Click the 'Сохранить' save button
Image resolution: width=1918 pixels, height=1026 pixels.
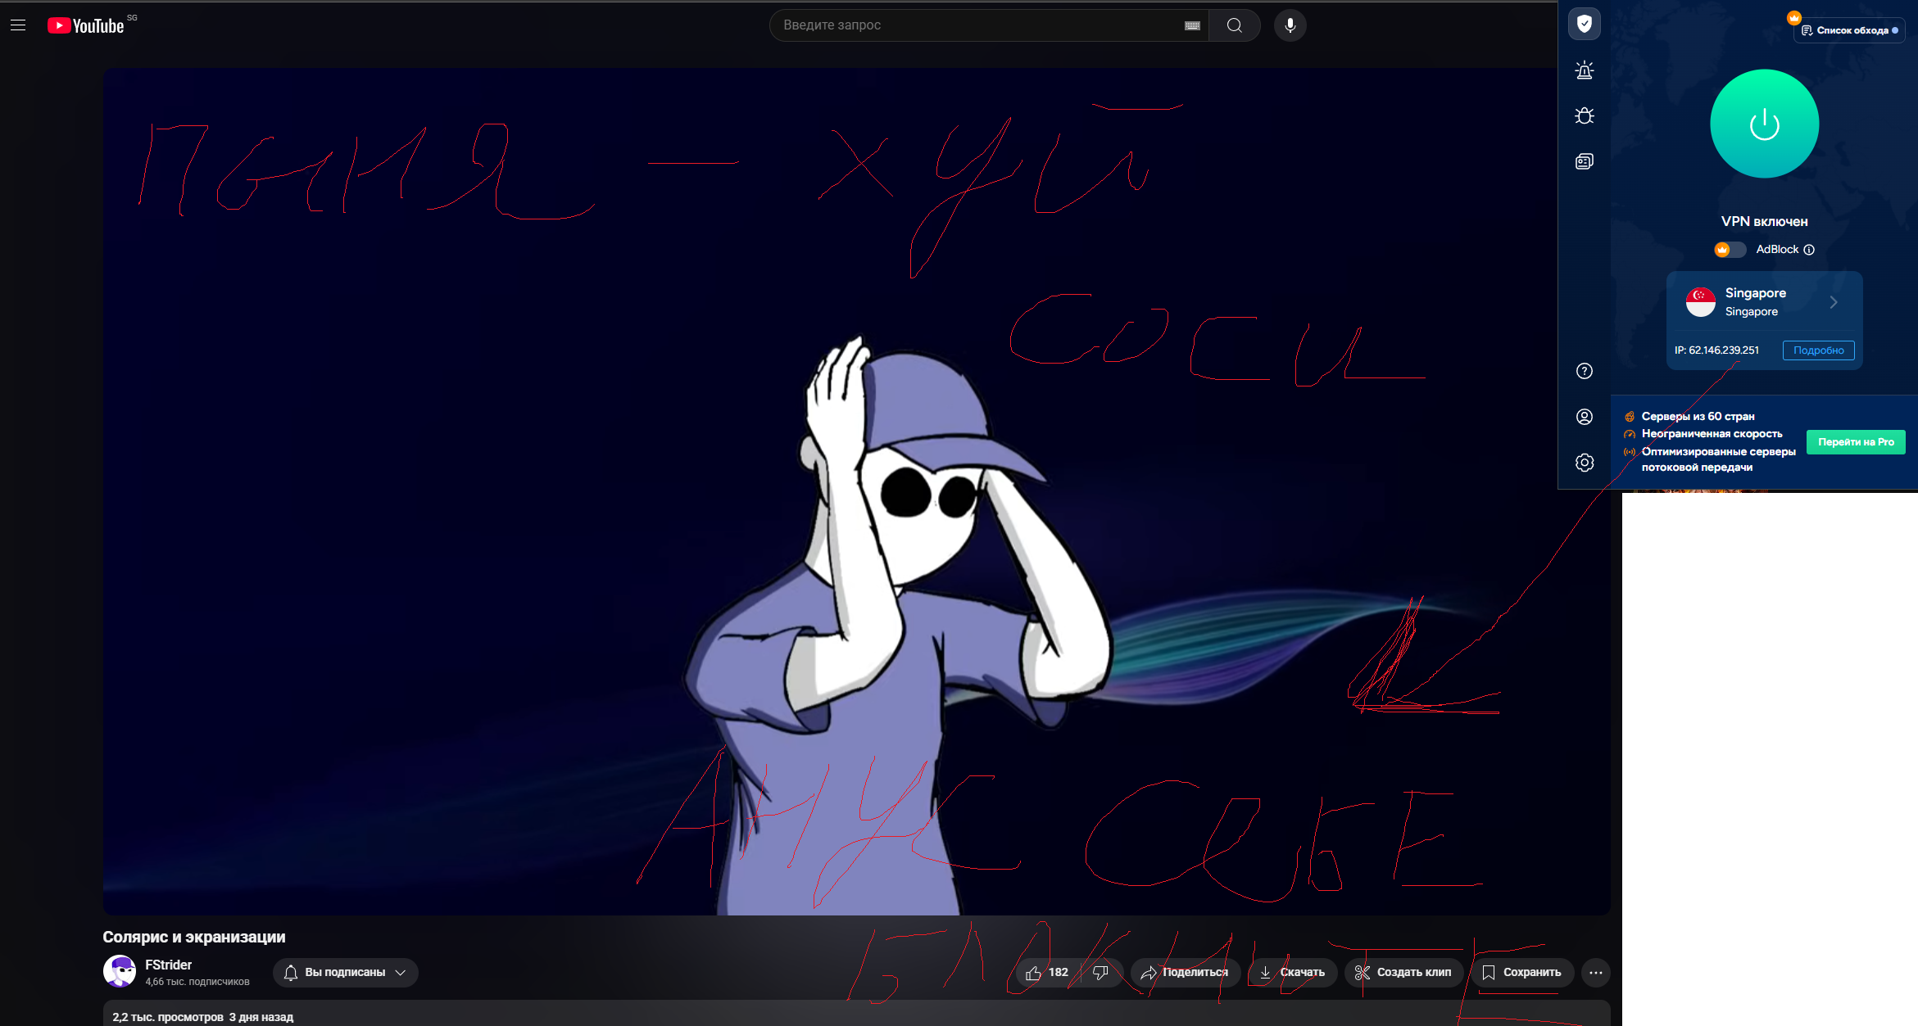pos(1522,973)
